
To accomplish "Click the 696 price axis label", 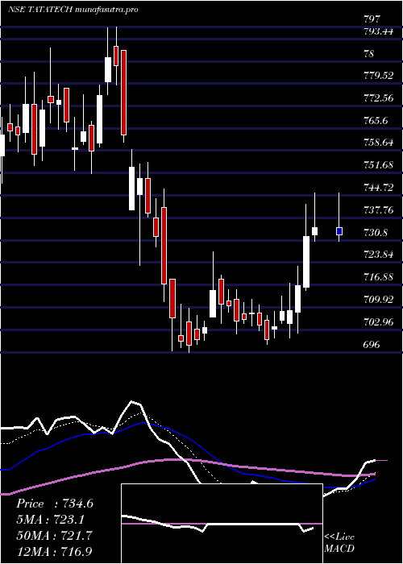I will 372,344.
